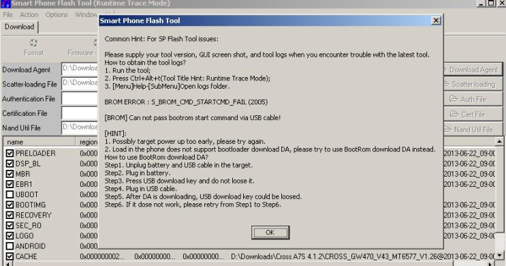Toggle the CACHE checkbox
Viewport: 506px width, 266px height.
[10, 256]
